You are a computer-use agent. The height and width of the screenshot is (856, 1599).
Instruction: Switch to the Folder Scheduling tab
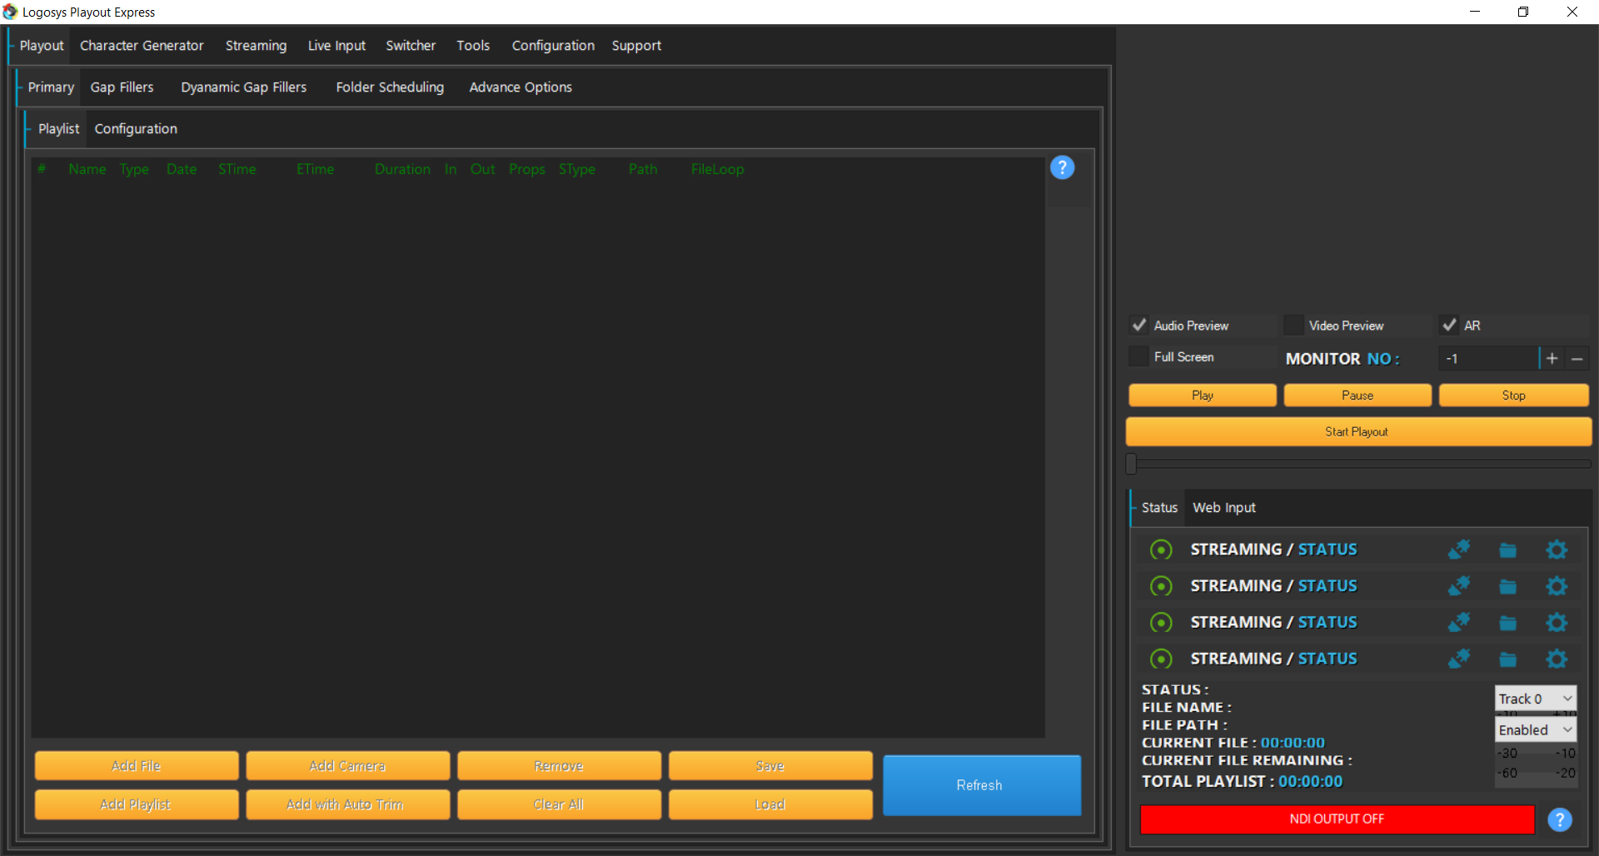(390, 87)
